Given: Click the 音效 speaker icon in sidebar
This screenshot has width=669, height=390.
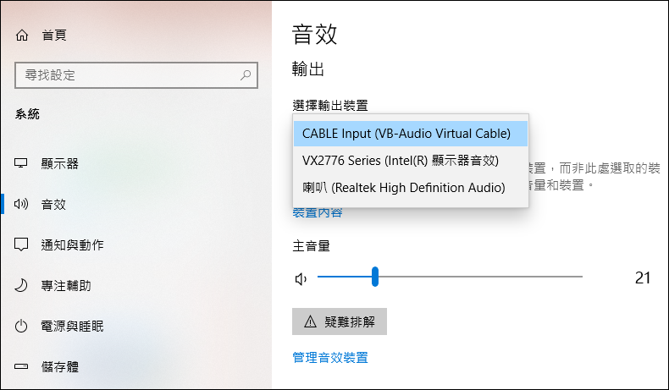Looking at the screenshot, I should point(21,204).
